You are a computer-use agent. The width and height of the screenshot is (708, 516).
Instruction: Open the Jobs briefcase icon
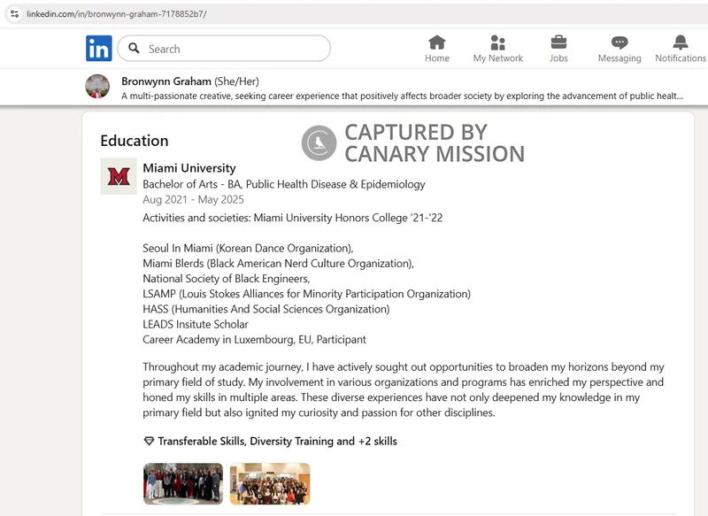(558, 42)
